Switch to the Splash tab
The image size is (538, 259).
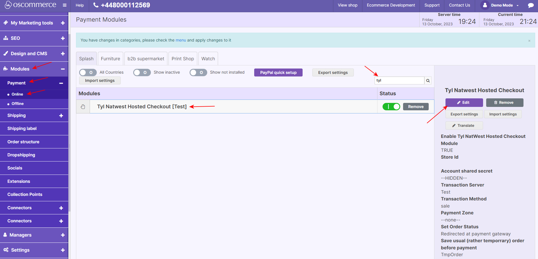click(87, 59)
